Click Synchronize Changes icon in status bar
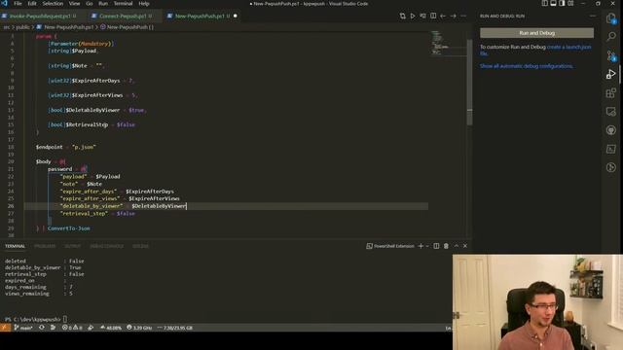623x350 pixels. point(42,328)
